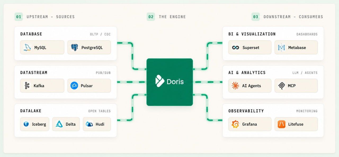
Task: Click the Hudi logo icon
Action: coord(90,124)
